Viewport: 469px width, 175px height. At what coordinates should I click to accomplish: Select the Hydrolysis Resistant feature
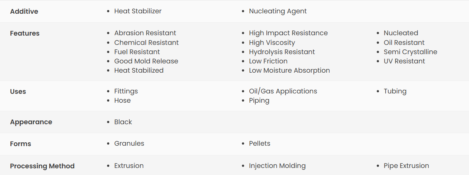click(x=282, y=52)
